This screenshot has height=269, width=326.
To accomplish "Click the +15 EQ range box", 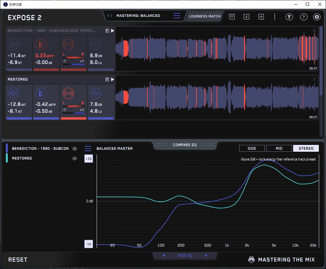I will coord(88,159).
